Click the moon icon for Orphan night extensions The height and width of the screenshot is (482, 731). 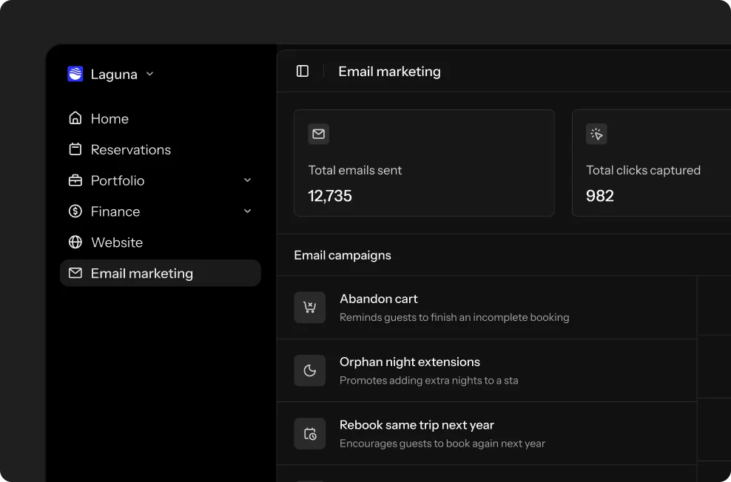coord(309,370)
